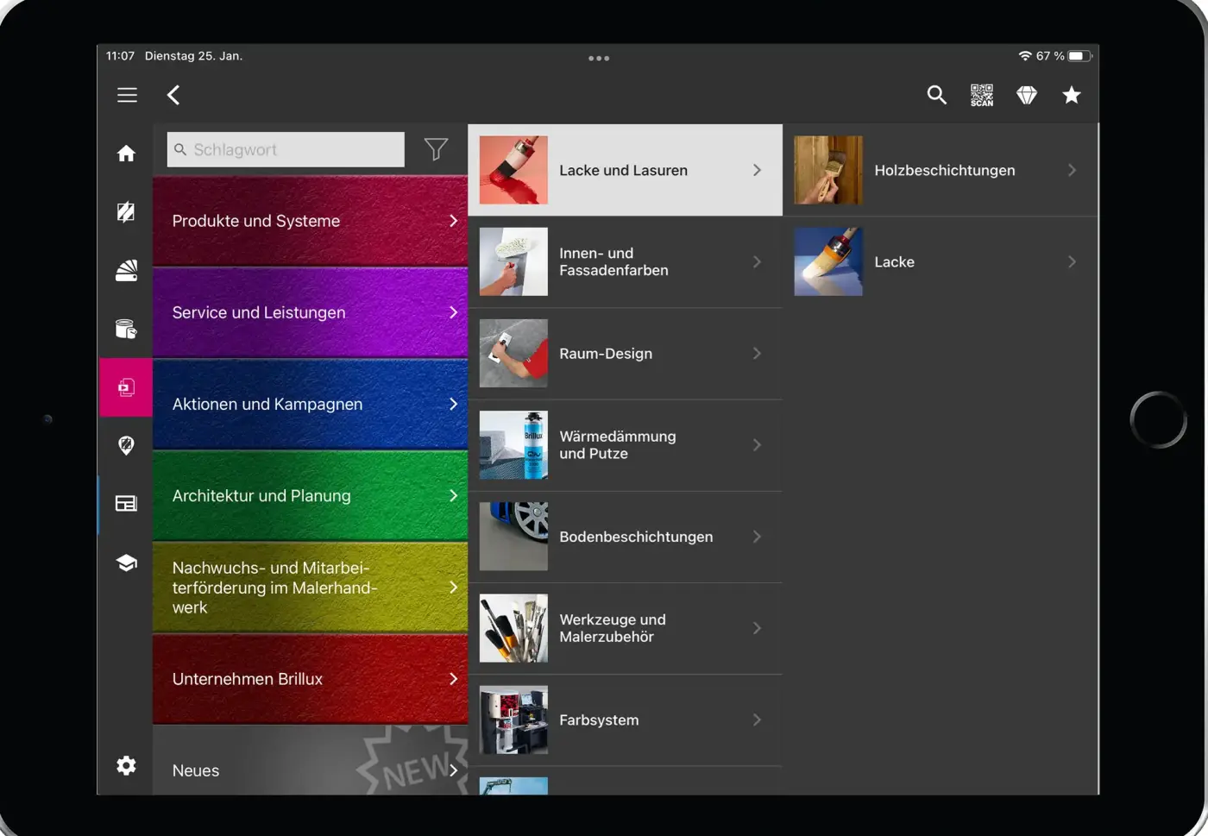This screenshot has height=836, width=1208.
Task: Open Lacke subcategory
Action: tap(941, 261)
